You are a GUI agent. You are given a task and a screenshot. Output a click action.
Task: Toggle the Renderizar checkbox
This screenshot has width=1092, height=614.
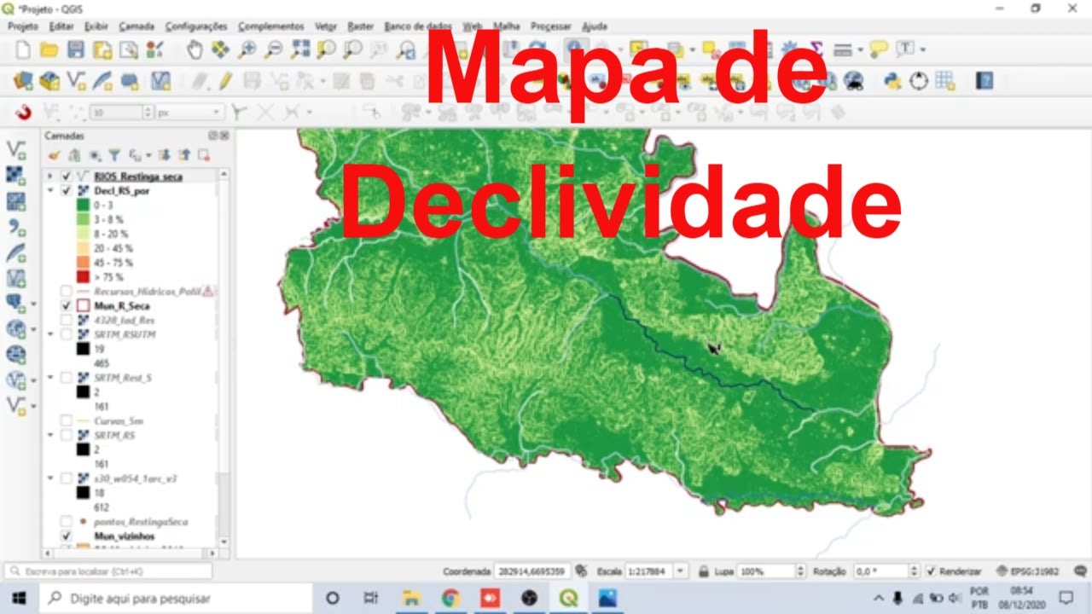[x=932, y=571]
